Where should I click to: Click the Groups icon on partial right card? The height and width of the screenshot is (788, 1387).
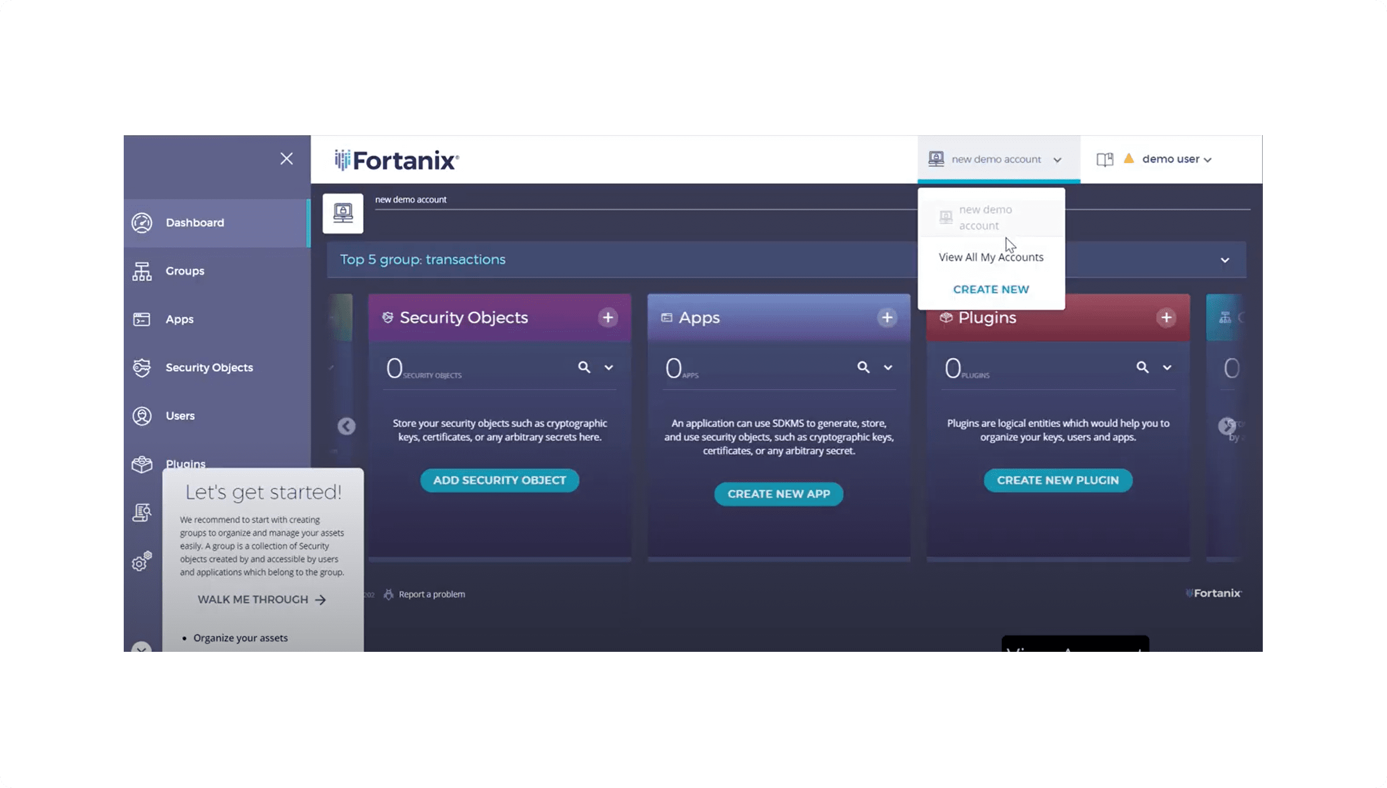coord(1224,318)
